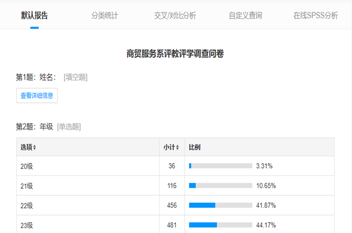Click the 比例 column header
The height and width of the screenshot is (233, 352).
click(195, 147)
